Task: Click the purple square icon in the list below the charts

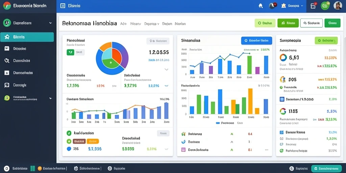Action: (x=183, y=150)
